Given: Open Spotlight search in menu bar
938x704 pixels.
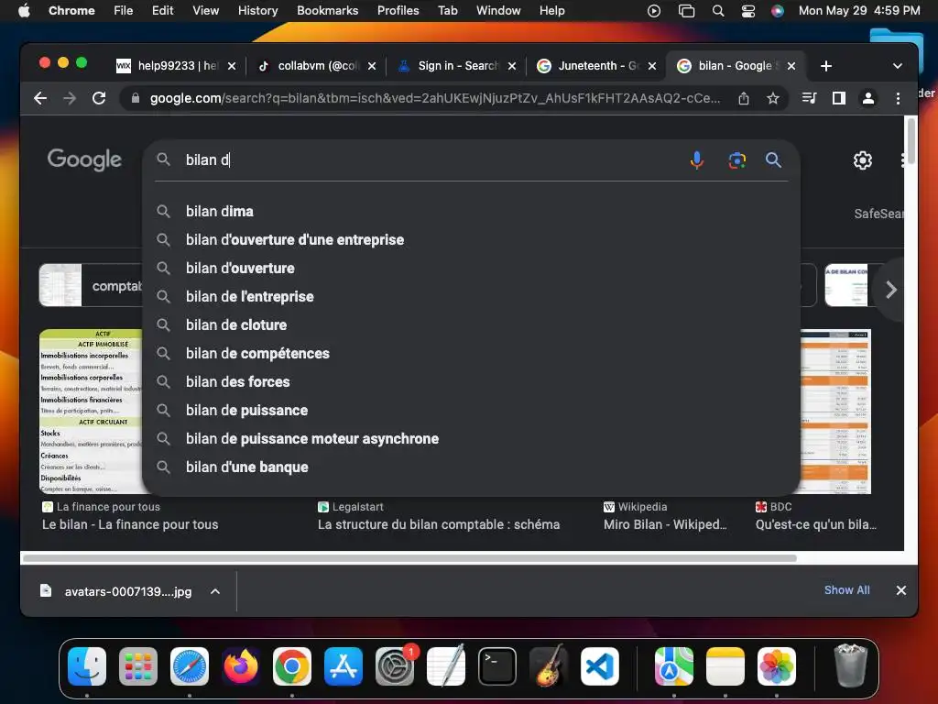Looking at the screenshot, I should pyautogui.click(x=718, y=11).
